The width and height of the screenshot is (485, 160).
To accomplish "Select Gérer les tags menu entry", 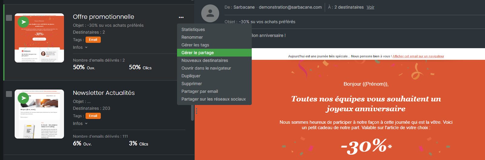I will point(214,45).
